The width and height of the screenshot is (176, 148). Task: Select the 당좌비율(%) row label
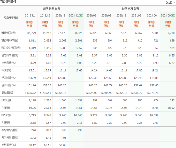[9, 85]
